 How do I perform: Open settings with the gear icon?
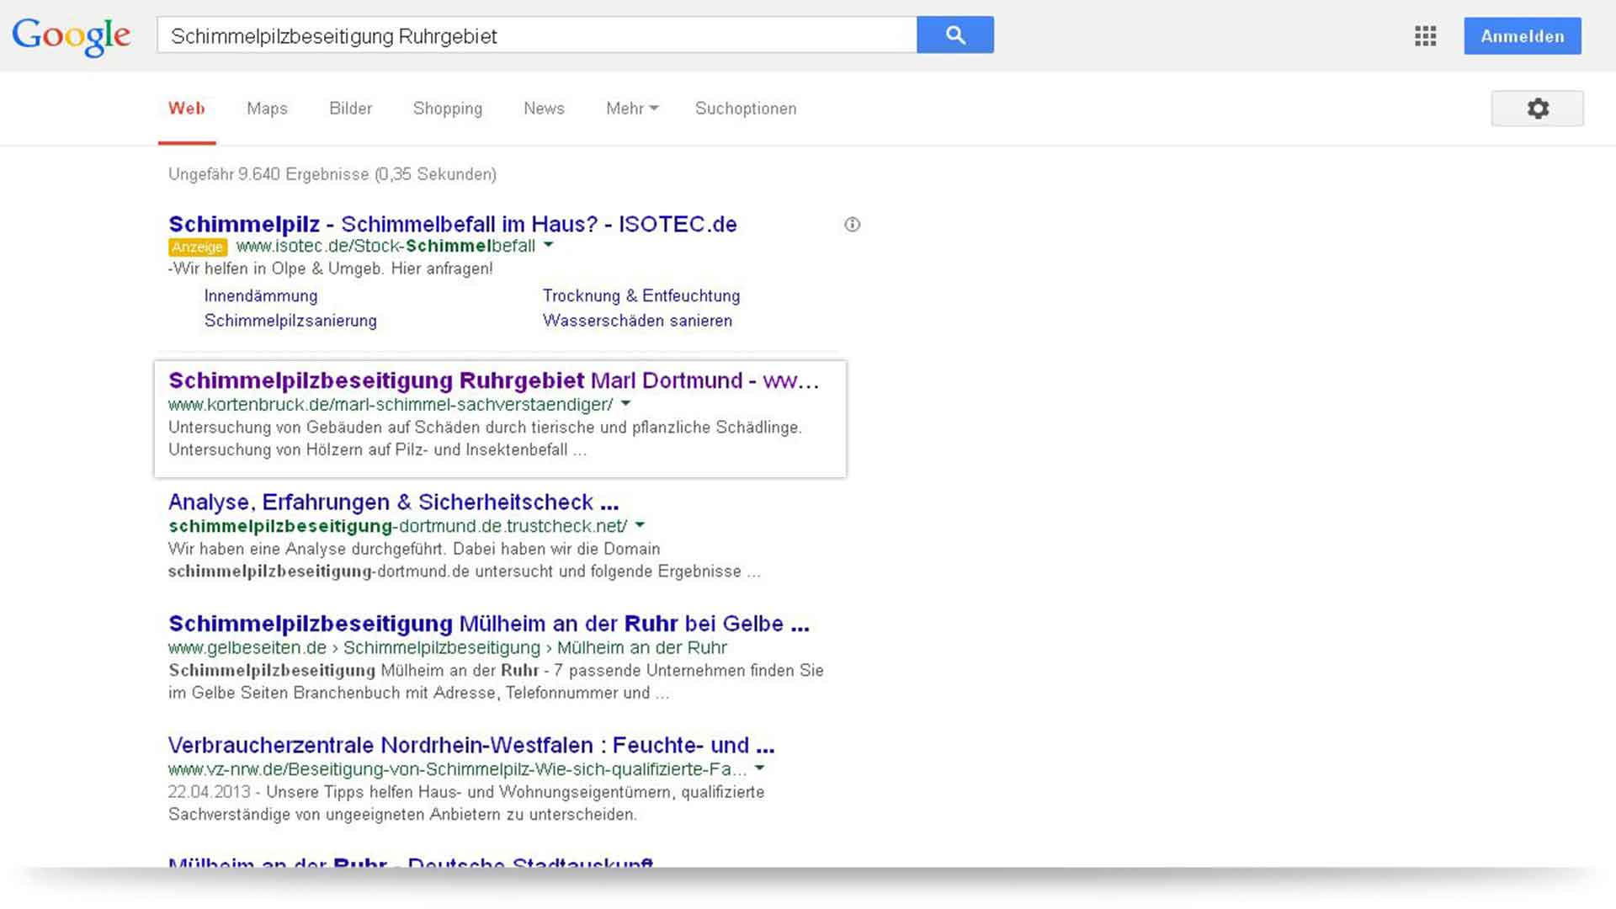click(1538, 109)
